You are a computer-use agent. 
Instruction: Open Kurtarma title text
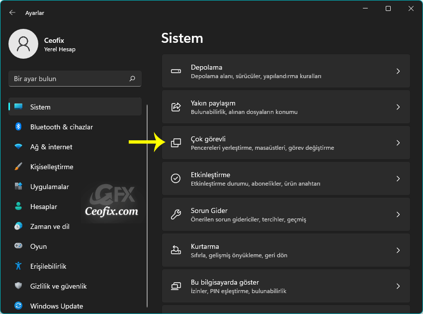(205, 246)
